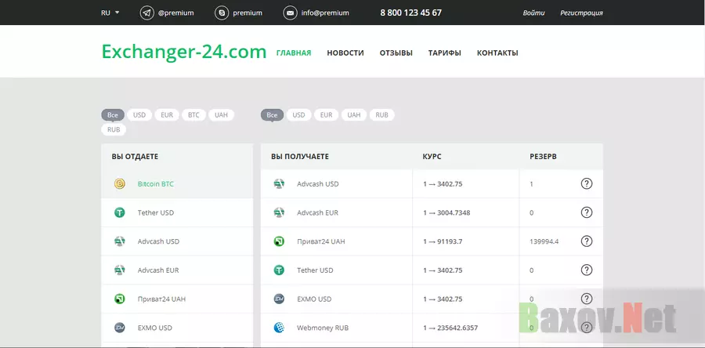The image size is (705, 348).
Task: Open the КОНТАКТЫ menu item
Action: click(497, 53)
